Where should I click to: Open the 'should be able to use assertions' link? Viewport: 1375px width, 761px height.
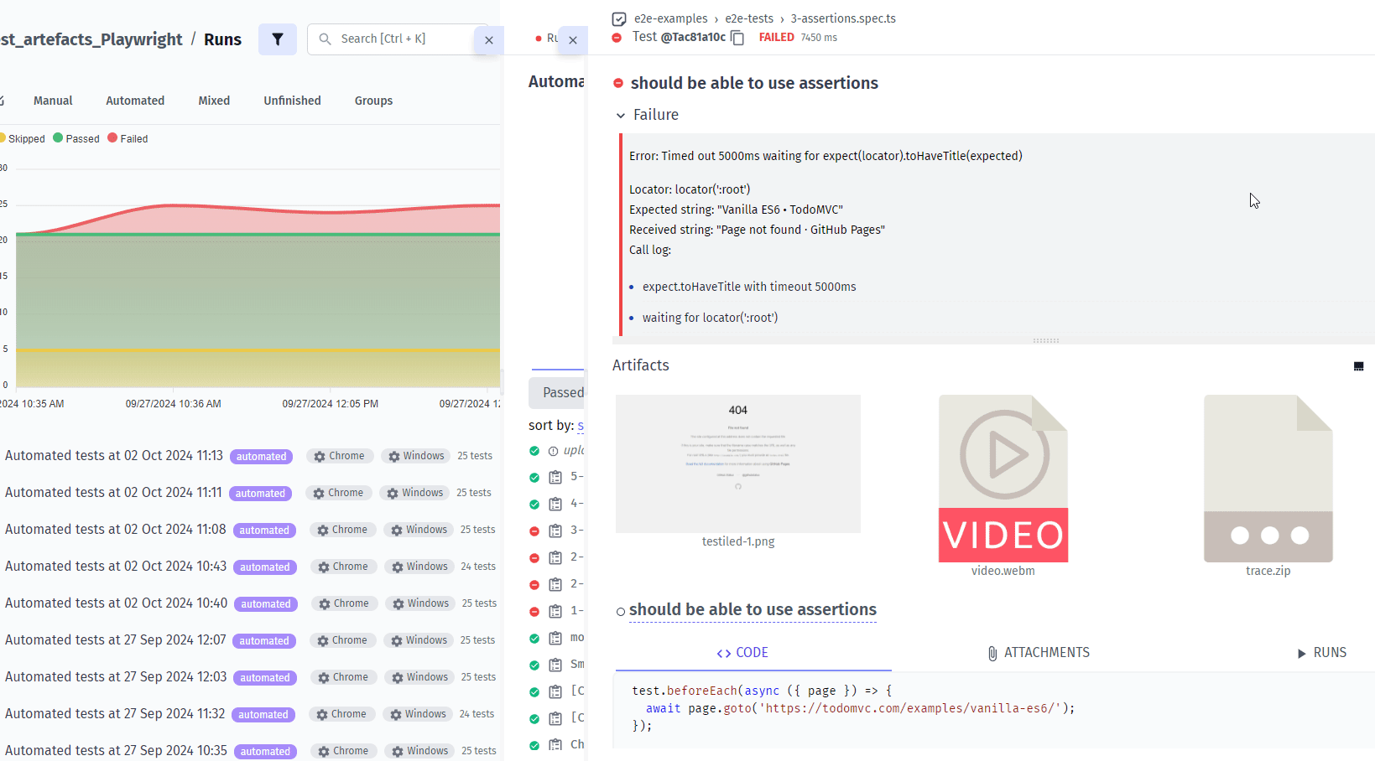coord(753,610)
